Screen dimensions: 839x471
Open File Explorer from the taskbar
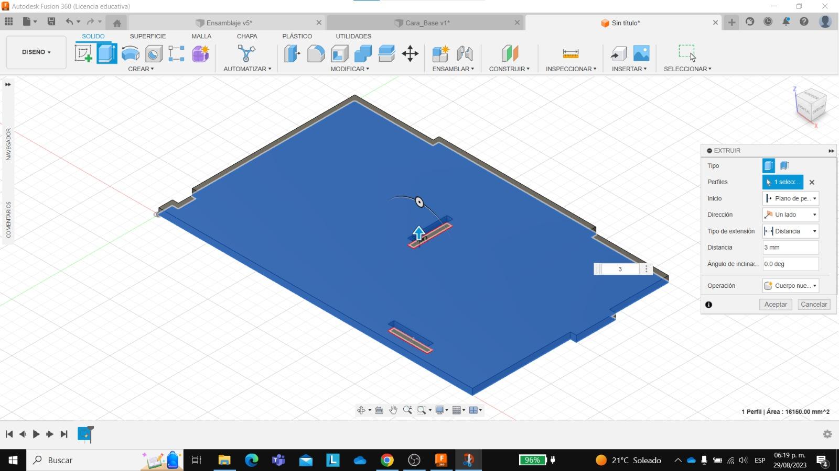coord(224,460)
